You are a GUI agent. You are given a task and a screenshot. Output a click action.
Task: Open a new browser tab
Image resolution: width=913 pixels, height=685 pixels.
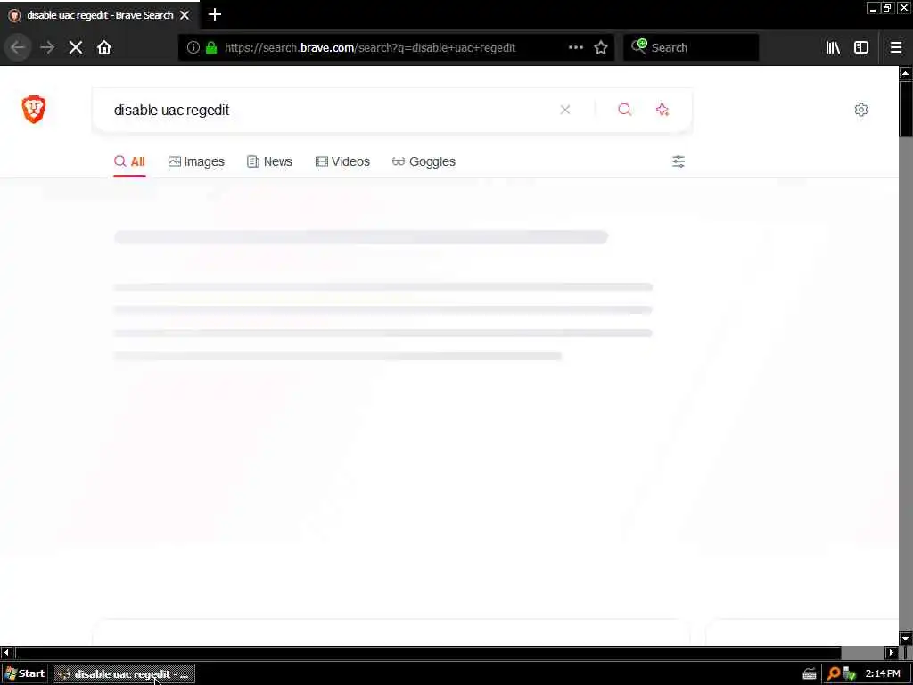pos(214,14)
